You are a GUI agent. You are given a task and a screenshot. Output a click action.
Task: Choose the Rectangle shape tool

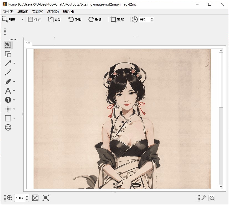(8, 118)
